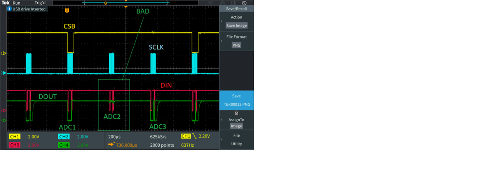Open the File Format menu item
Image resolution: width=478 pixels, height=186 pixels.
pyautogui.click(x=236, y=41)
